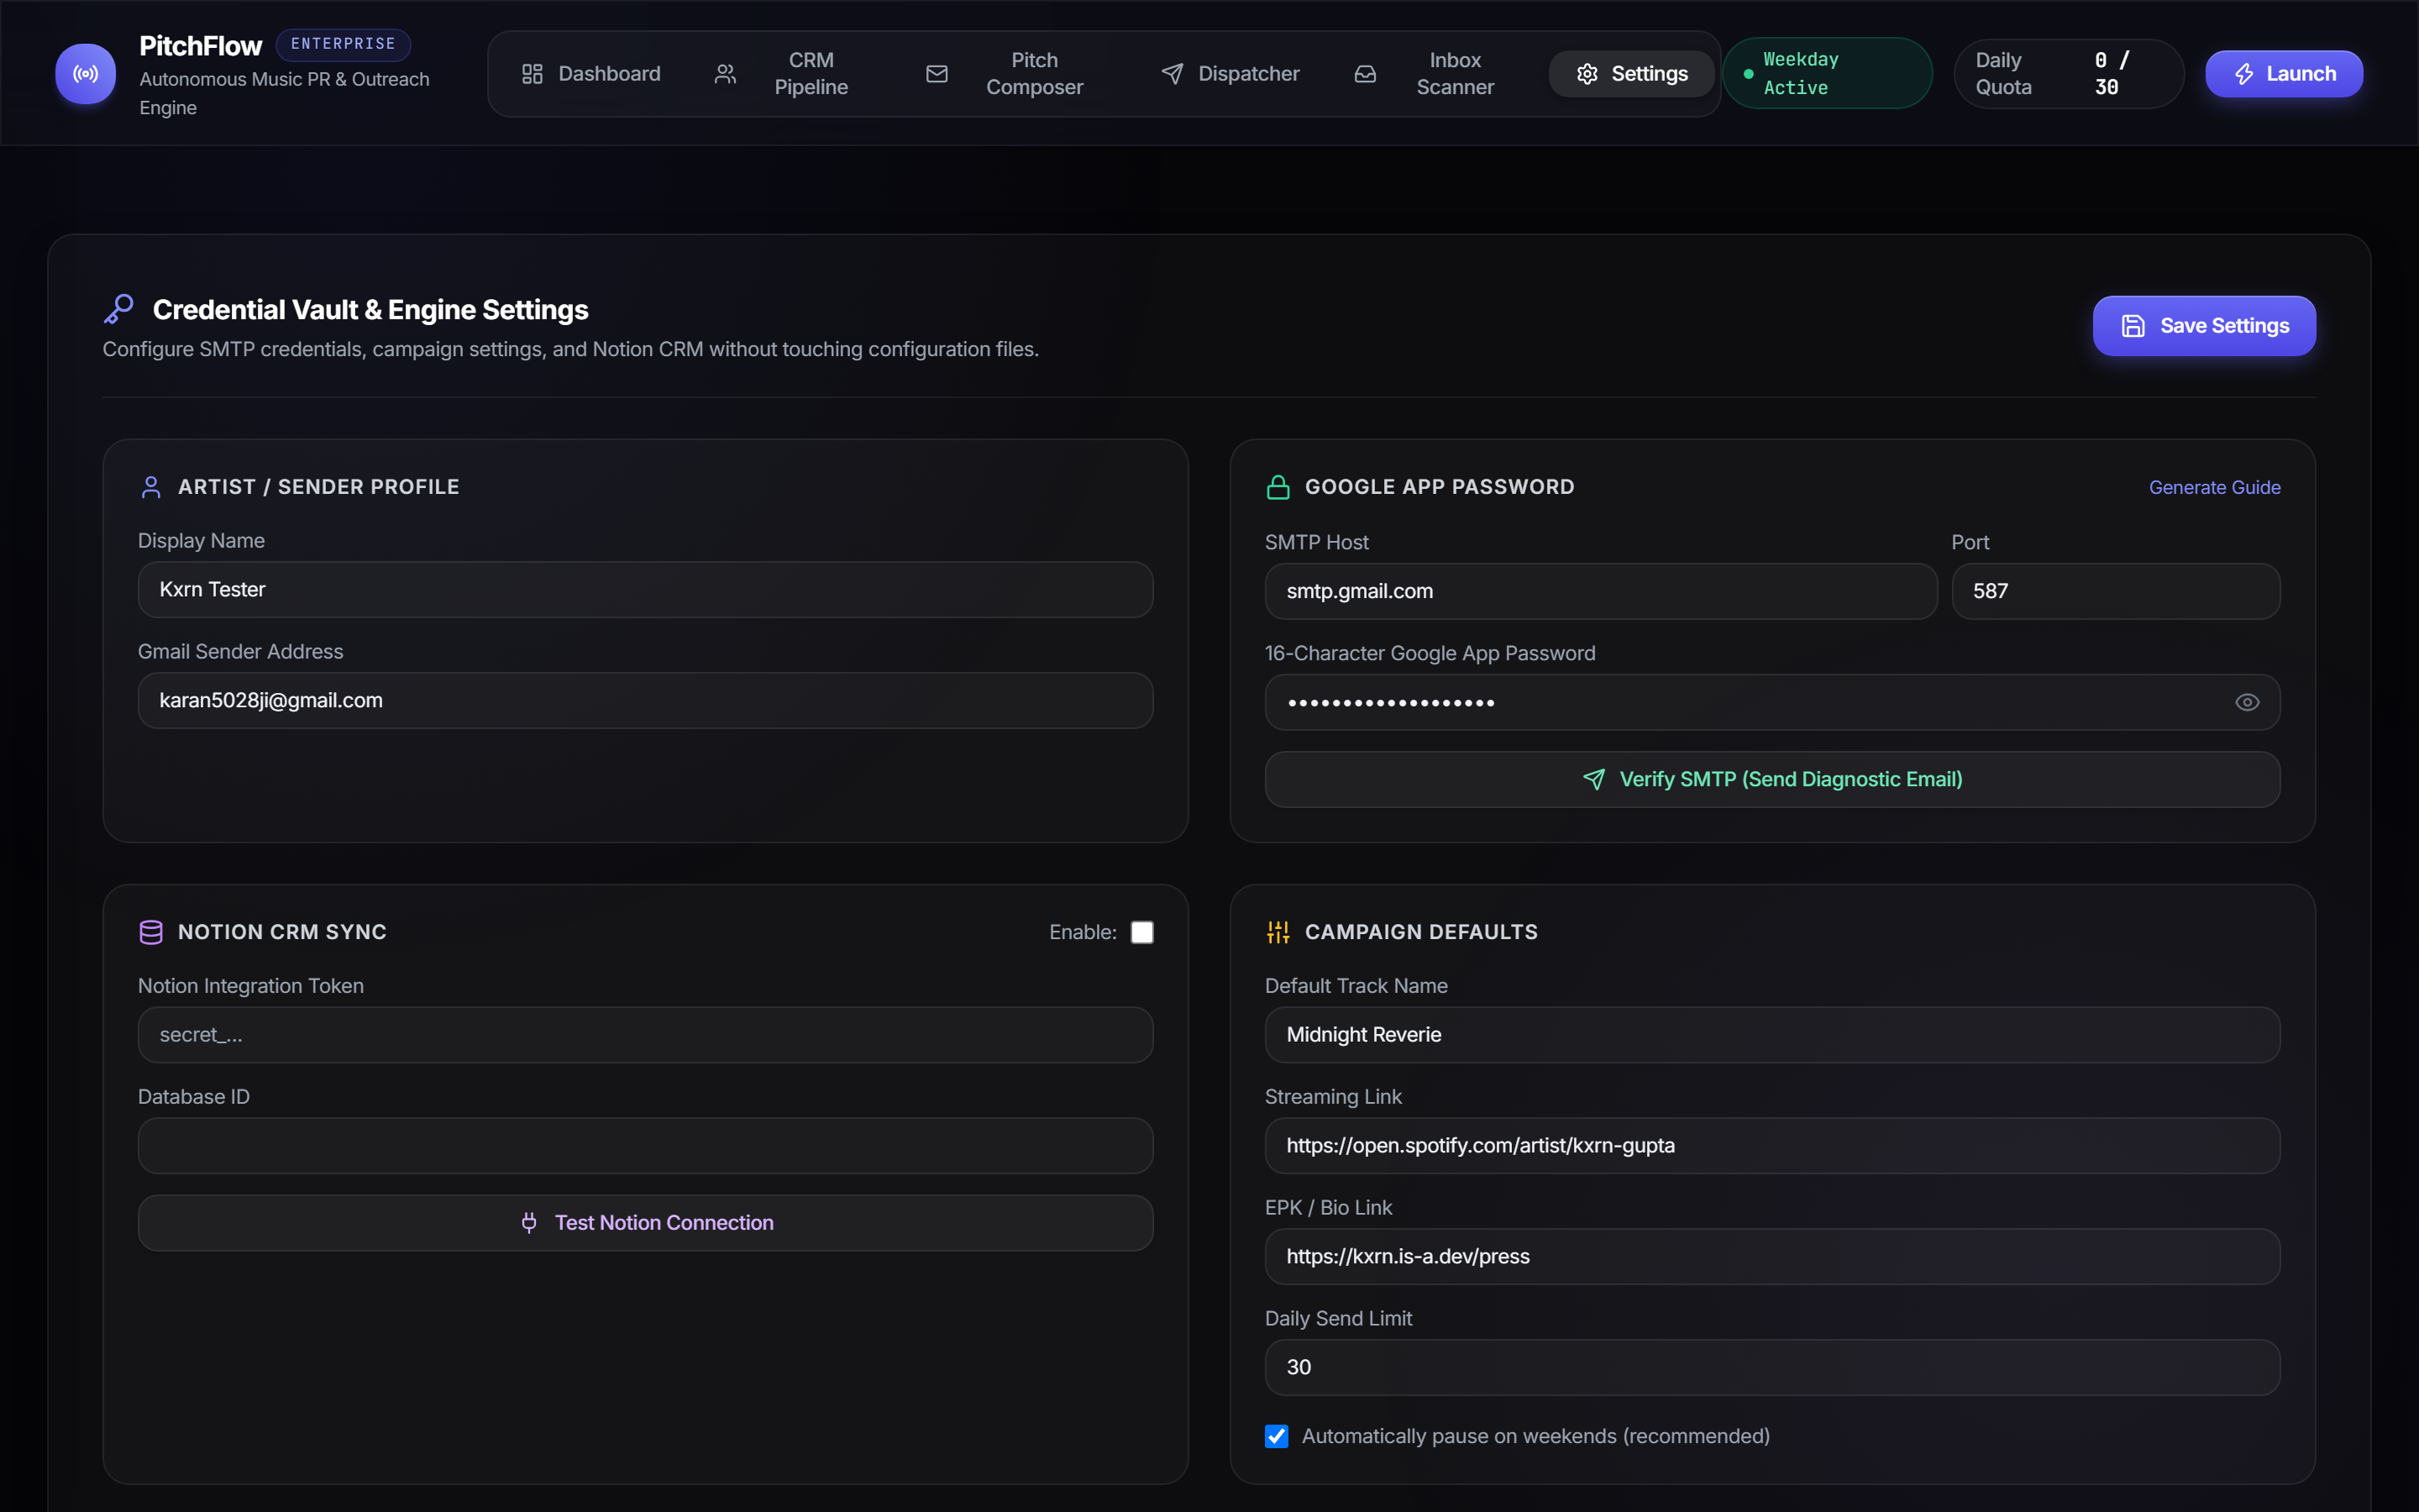
Task: Click Verify SMTP (Send Diagnostic Email)
Action: tap(1772, 779)
